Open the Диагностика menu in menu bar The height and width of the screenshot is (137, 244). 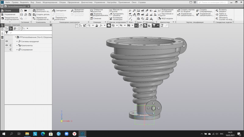click(87, 2)
